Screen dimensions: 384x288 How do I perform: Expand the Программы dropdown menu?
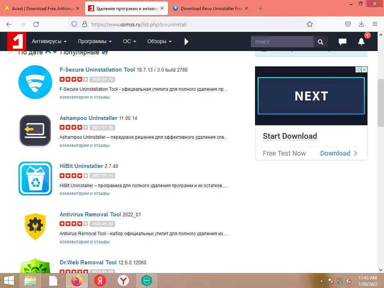[x=94, y=41]
